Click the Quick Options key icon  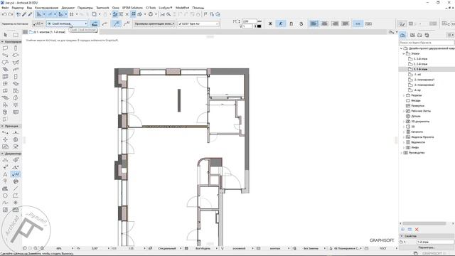(x=392, y=32)
